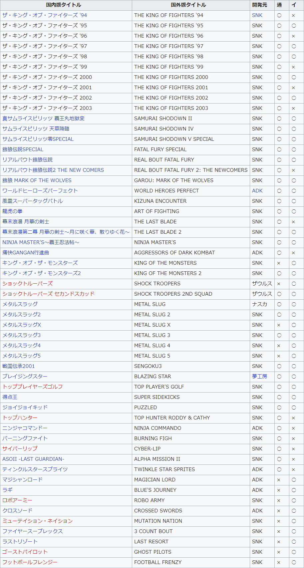Open ロボアーミー link
The width and height of the screenshot is (304, 568).
coord(17,500)
